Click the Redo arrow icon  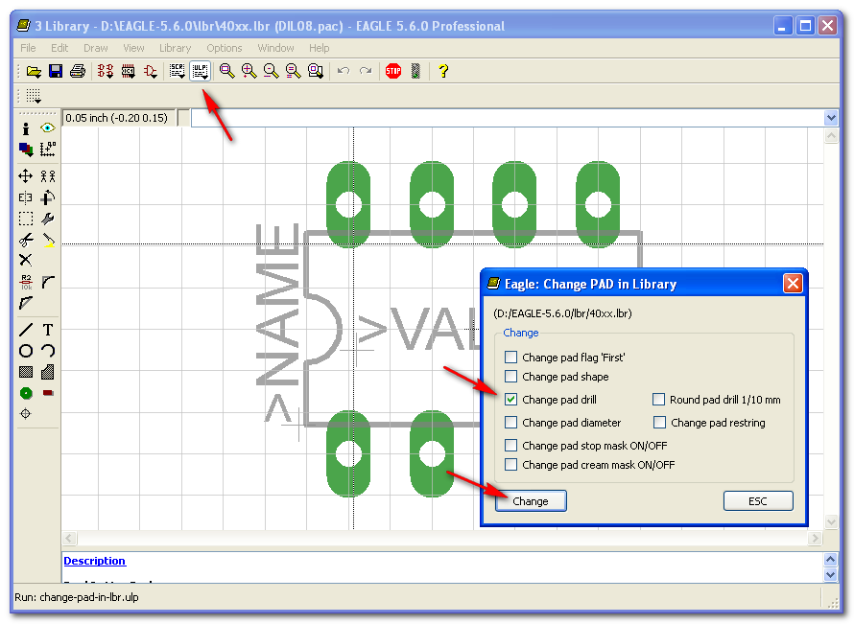click(x=366, y=71)
